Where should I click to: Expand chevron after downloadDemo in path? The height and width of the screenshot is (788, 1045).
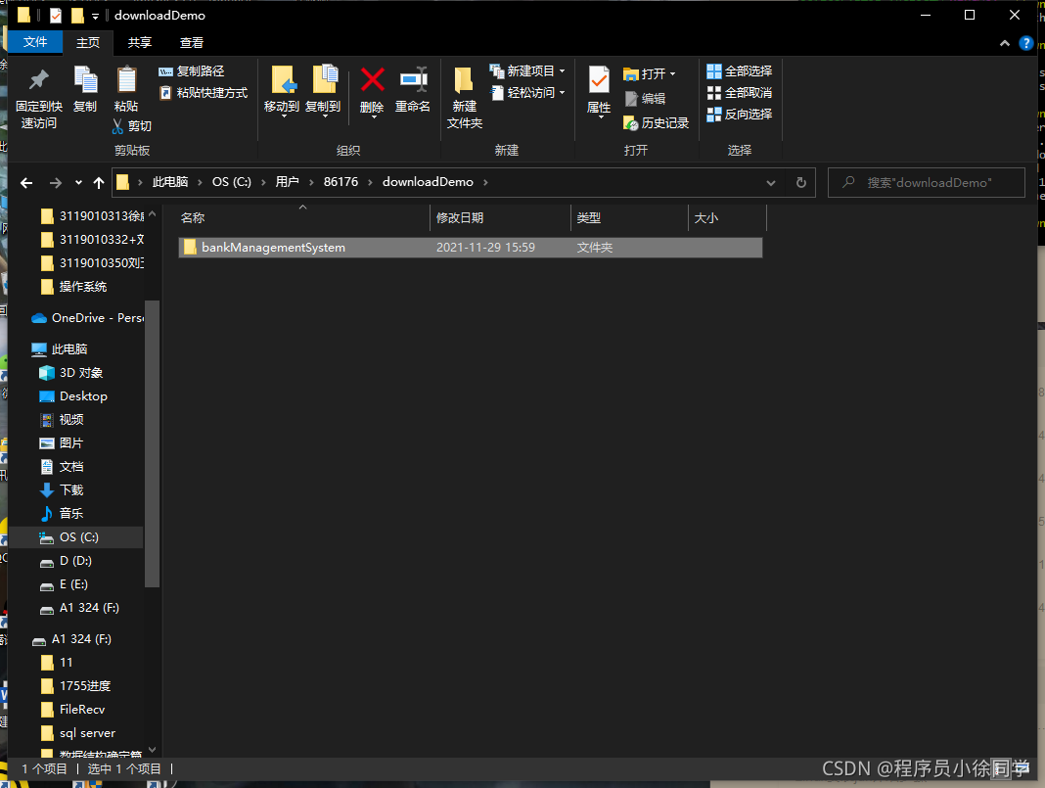tap(485, 182)
